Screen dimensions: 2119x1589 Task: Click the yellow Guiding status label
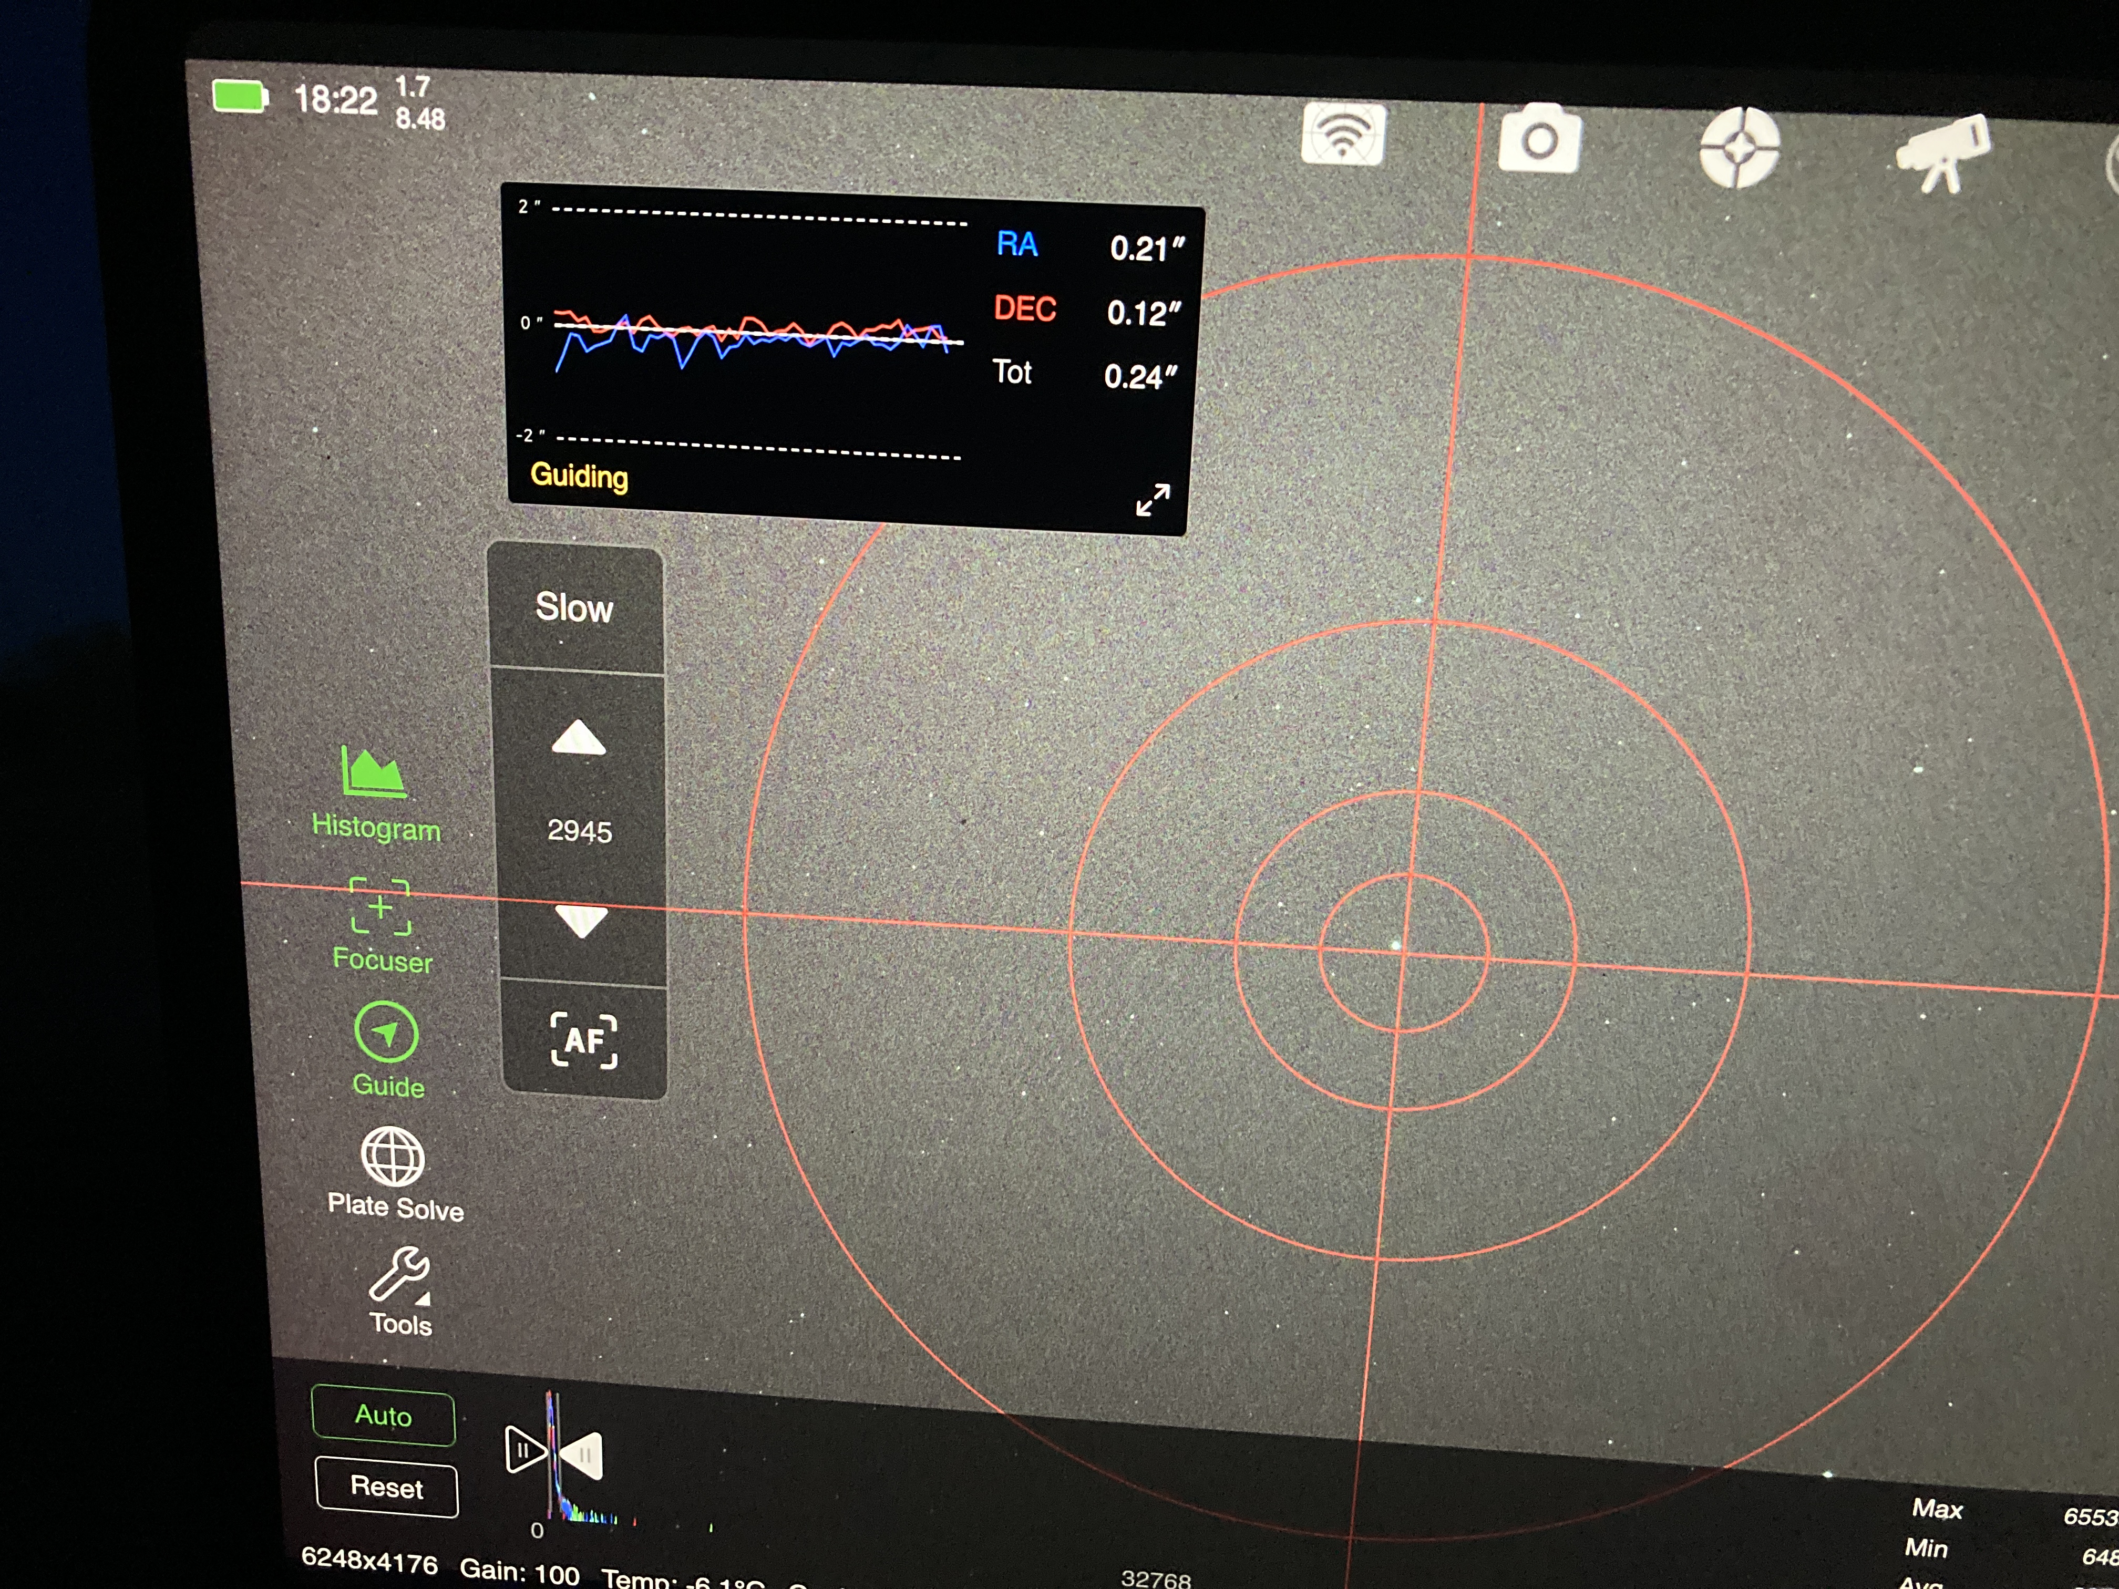pyautogui.click(x=579, y=476)
